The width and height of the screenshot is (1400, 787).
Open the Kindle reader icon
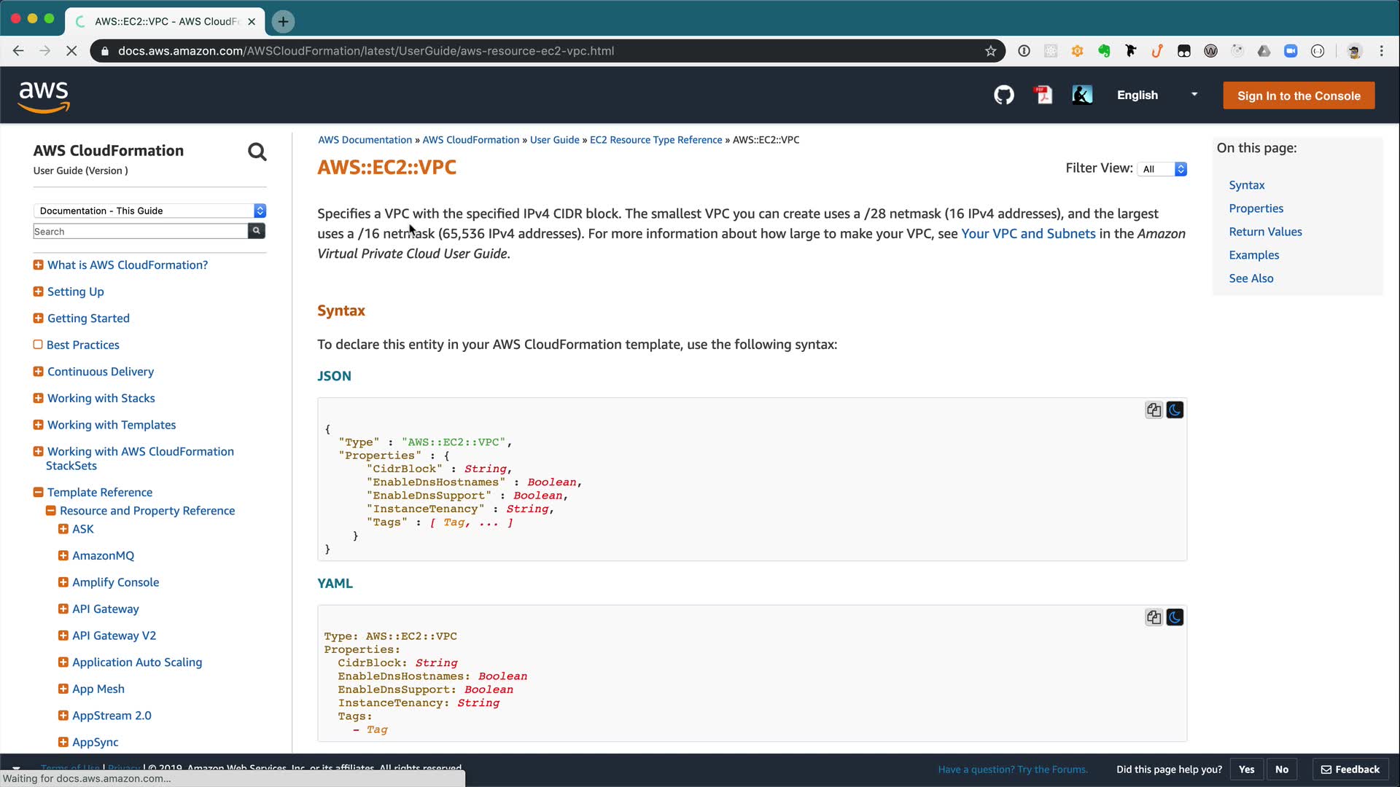click(1082, 95)
